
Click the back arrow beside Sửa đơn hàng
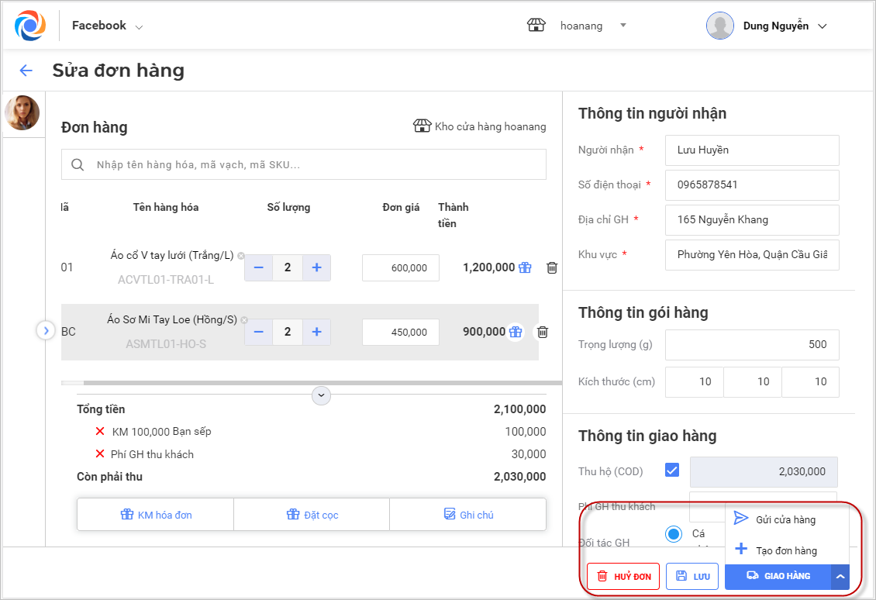(26, 71)
